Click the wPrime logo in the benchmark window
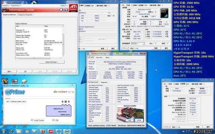The height and width of the screenshot is (134, 215). click(15, 92)
